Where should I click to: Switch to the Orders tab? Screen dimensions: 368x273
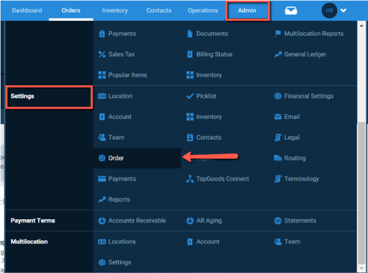click(71, 10)
